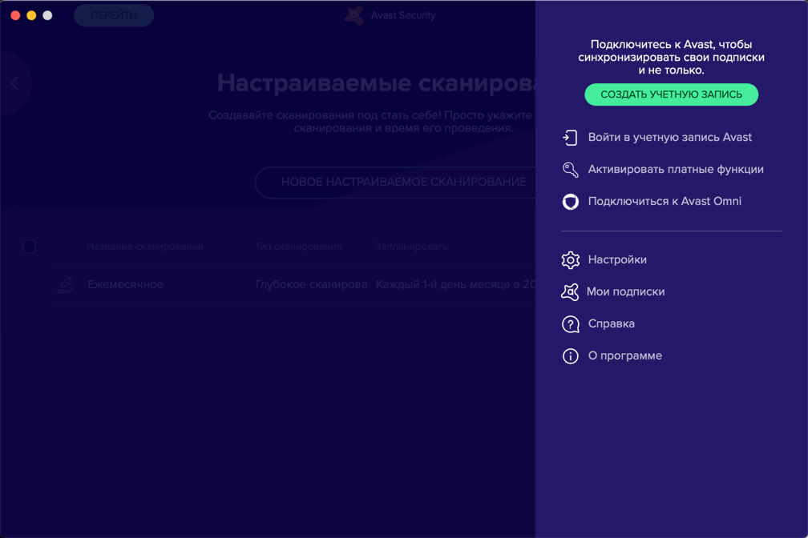This screenshot has width=808, height=538.
Task: Click 'НОВОЕ НАСТРАИВАЕМОЕ СКАНИРОВАНИЕ' button
Action: pos(395,183)
